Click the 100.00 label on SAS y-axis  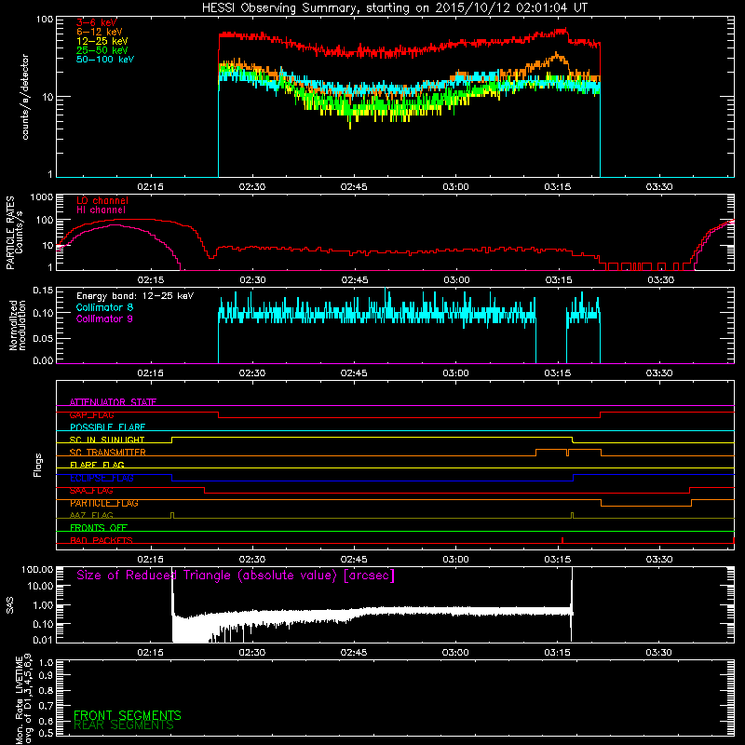point(37,569)
